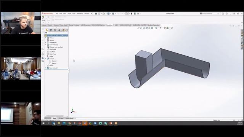Click the View Settings monitor icon in the viewport toolbar
244x137 pixels.
pos(172,28)
